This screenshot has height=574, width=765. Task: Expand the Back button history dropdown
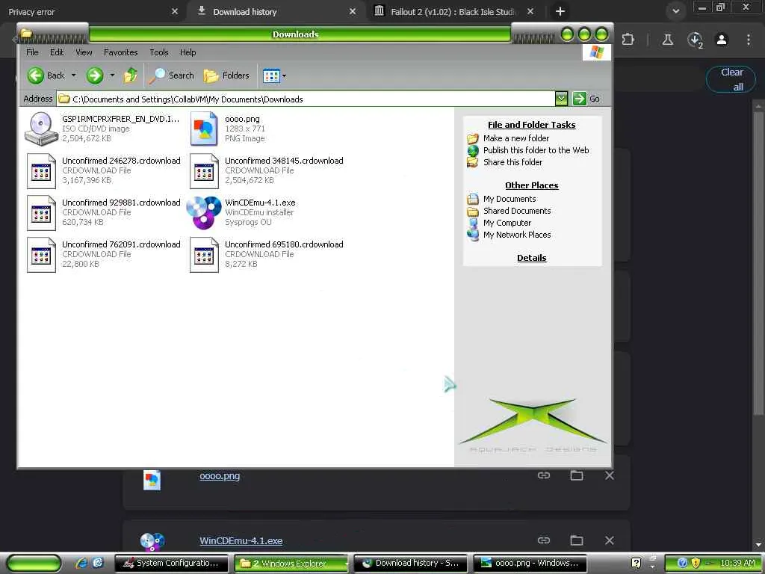pyautogui.click(x=74, y=75)
